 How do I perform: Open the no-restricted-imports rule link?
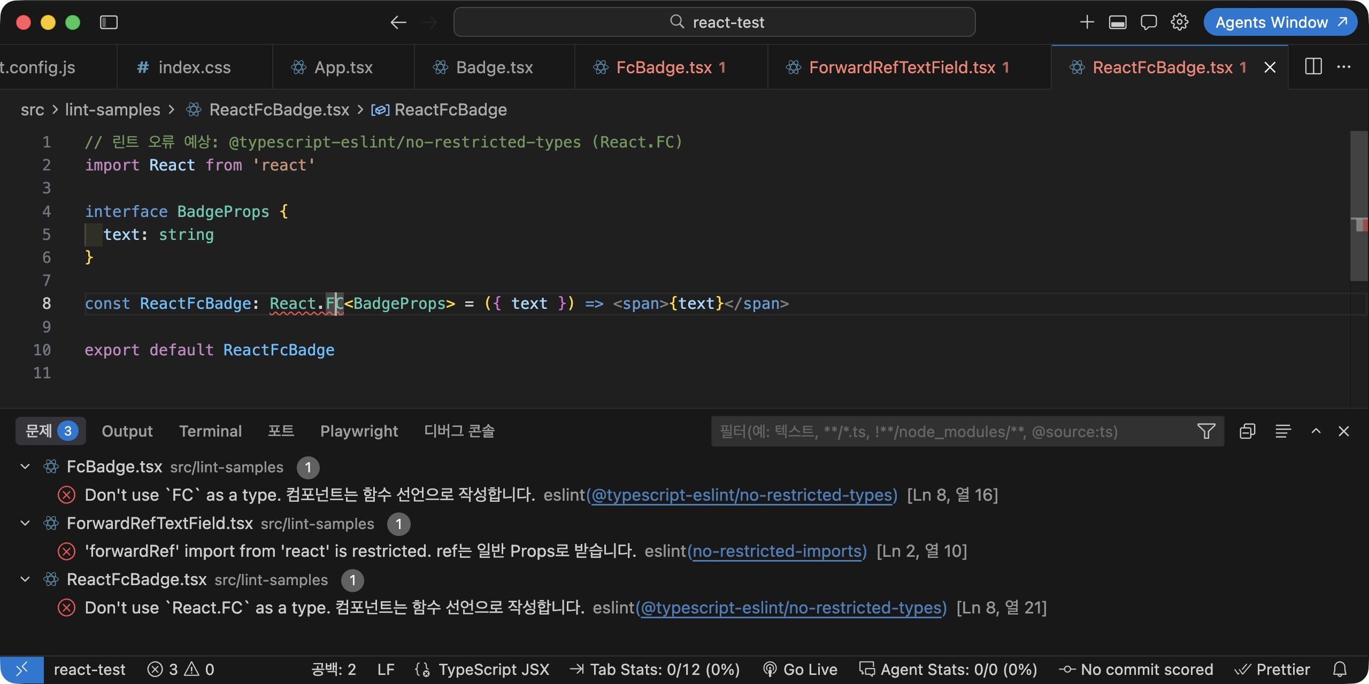click(x=777, y=551)
